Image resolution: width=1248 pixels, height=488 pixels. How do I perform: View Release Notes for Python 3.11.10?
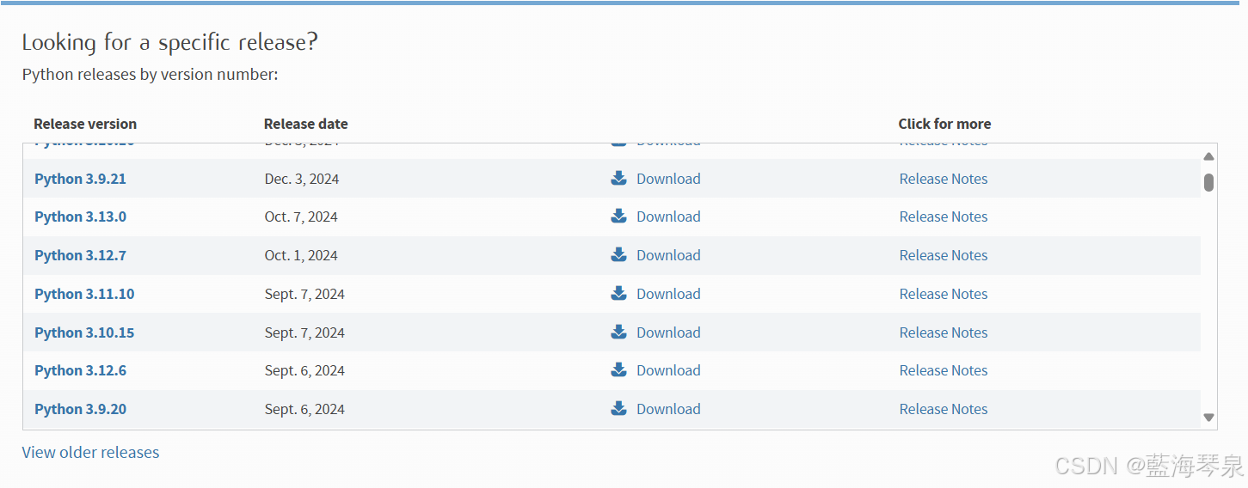click(x=944, y=294)
